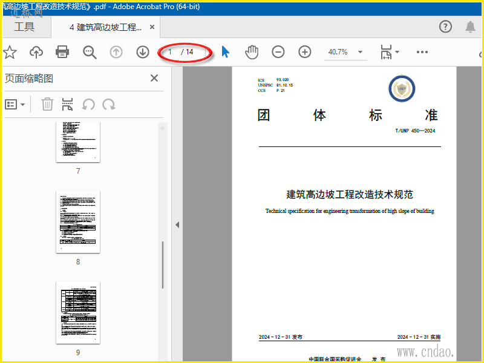Click the standard number T/UNP 450—2024
The image size is (484, 363).
(x=415, y=131)
